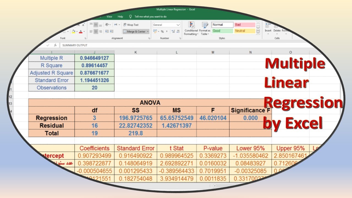Open the General number format combo box
This screenshot has width=352, height=198.
(166, 25)
